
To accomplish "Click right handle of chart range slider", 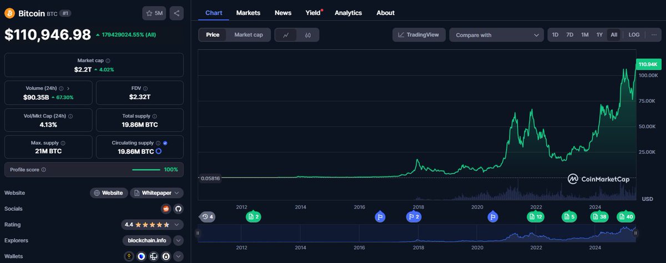I will pos(637,234).
